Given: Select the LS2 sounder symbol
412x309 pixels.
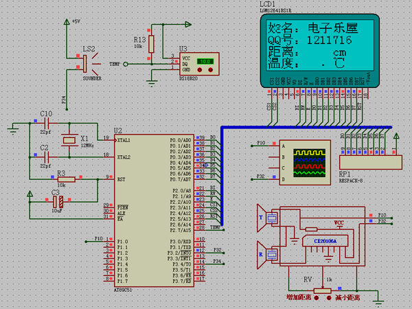Looking at the screenshot, I should (x=91, y=64).
